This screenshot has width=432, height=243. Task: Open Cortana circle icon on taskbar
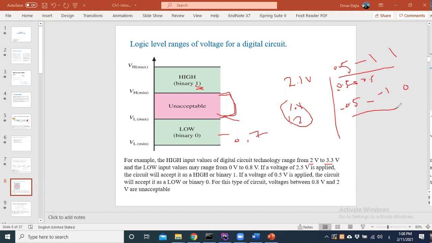(x=131, y=237)
